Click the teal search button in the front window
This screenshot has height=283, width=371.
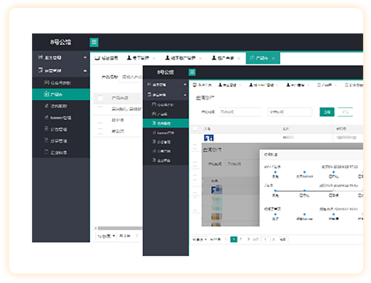click(327, 112)
